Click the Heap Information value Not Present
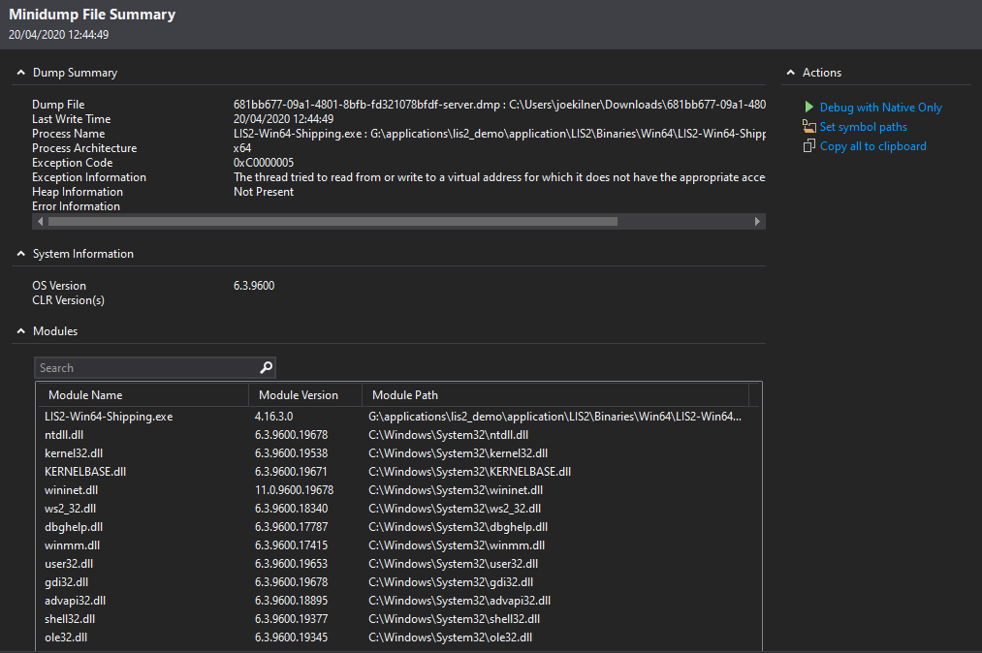 click(264, 192)
